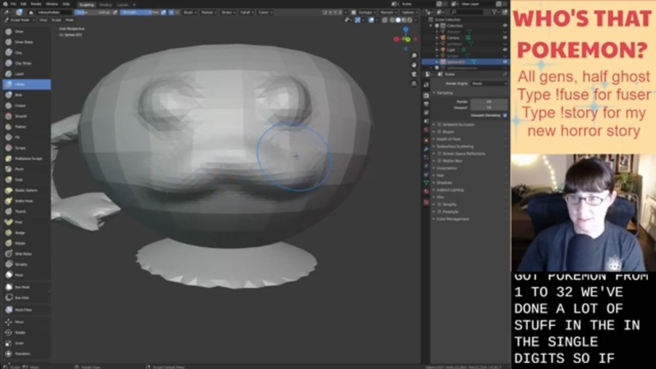Select the Snake Hook brush

[x=26, y=201]
